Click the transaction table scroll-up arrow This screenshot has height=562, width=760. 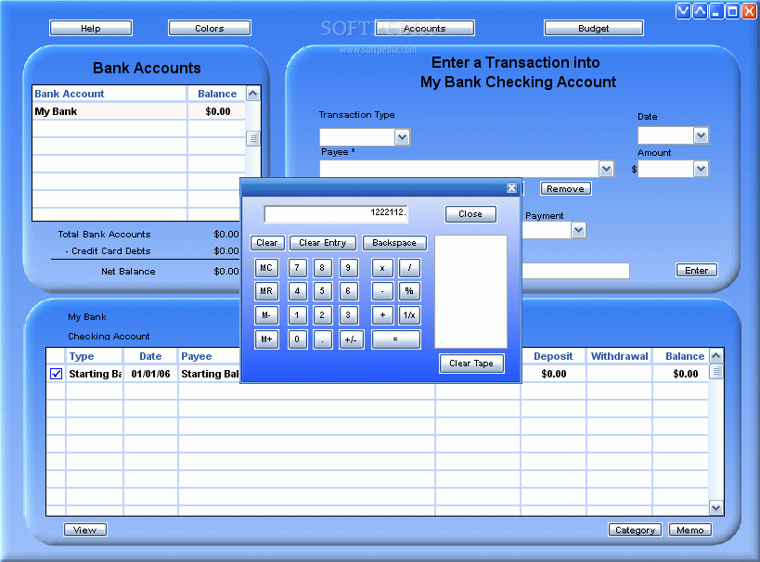click(x=716, y=356)
